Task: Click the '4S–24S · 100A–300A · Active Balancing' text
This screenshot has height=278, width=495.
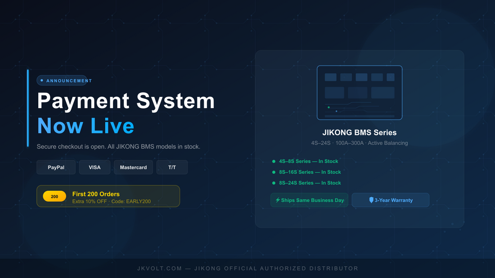Action: 360,143
